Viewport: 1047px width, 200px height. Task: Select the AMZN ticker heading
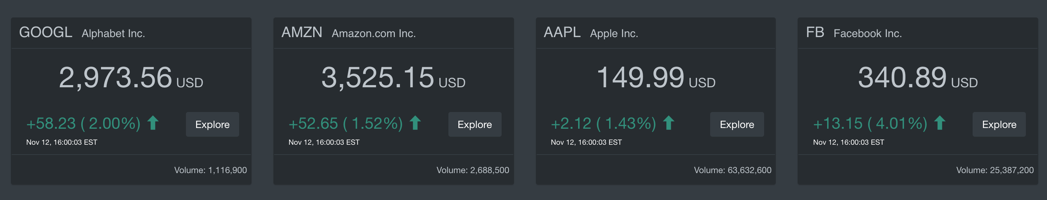[x=301, y=32]
